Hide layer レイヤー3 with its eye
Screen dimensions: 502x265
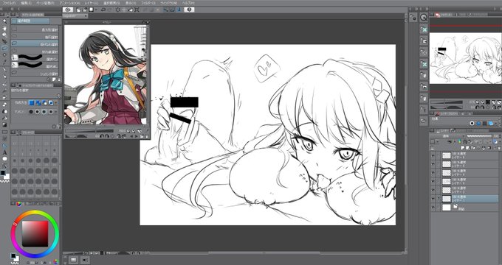[x=433, y=181]
